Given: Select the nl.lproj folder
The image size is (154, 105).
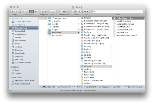Looking at the screenshot, I should tap(96, 66).
